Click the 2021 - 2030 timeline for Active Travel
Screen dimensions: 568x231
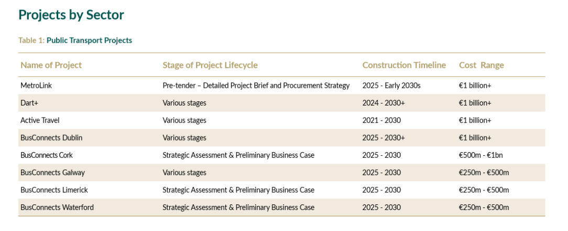coord(382,120)
